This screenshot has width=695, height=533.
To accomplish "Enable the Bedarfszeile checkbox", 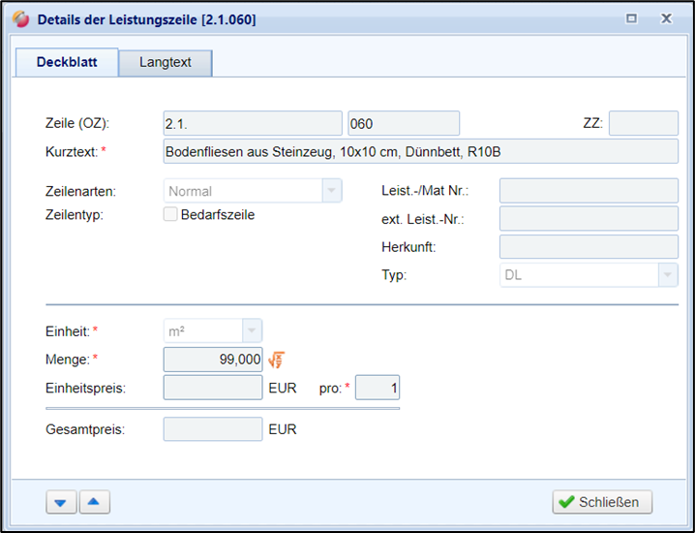I will tap(171, 215).
